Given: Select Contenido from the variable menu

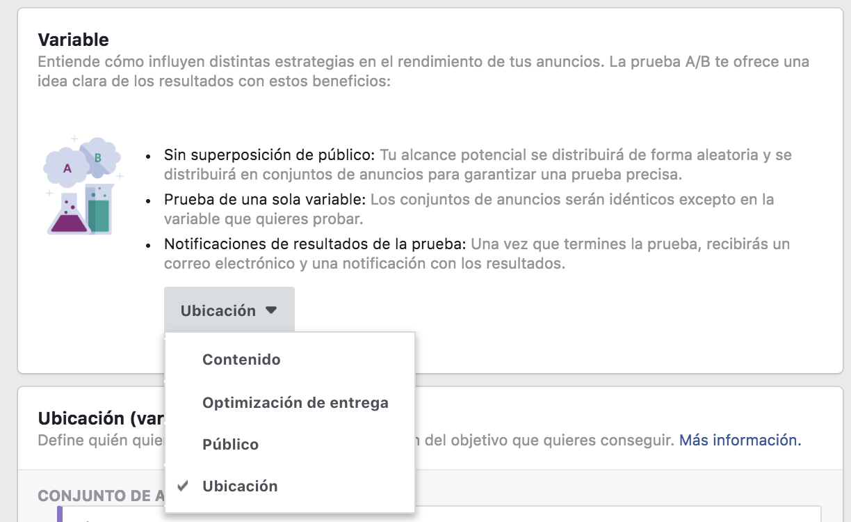Looking at the screenshot, I should [x=241, y=360].
